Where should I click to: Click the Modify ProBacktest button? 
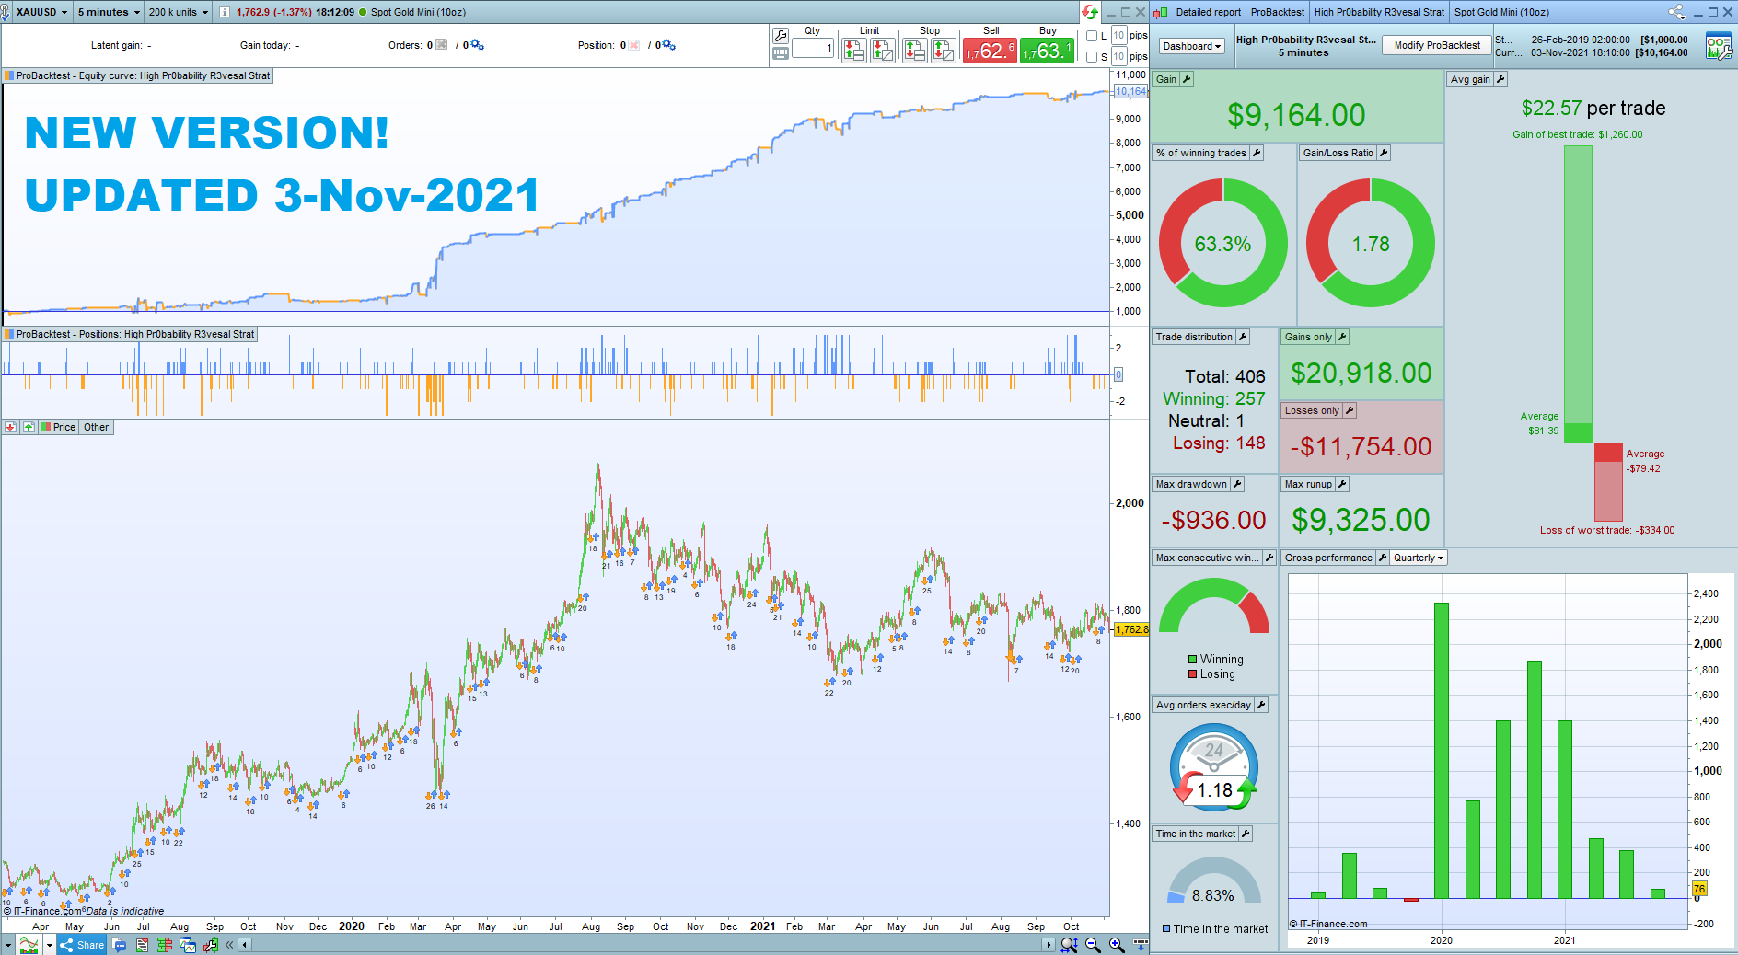(x=1437, y=45)
